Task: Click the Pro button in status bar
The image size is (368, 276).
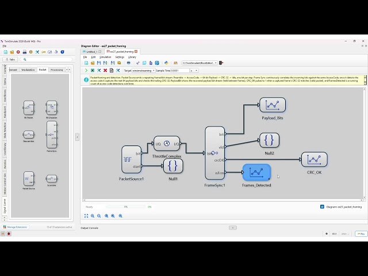Action: click(361, 234)
